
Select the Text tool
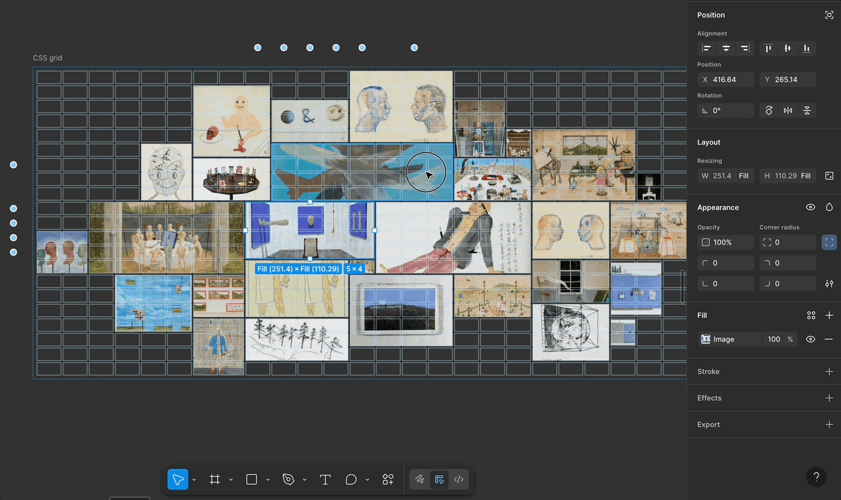point(325,479)
